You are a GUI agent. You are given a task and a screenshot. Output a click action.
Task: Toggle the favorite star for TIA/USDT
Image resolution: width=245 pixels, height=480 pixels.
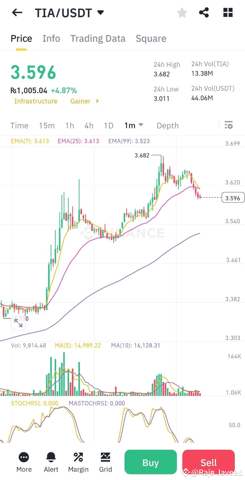coord(182,12)
